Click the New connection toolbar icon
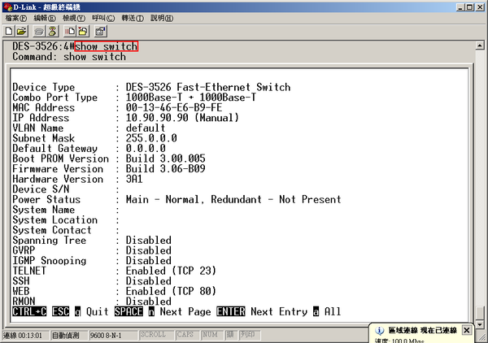Image resolution: width=488 pixels, height=343 pixels. pyautogui.click(x=9, y=31)
